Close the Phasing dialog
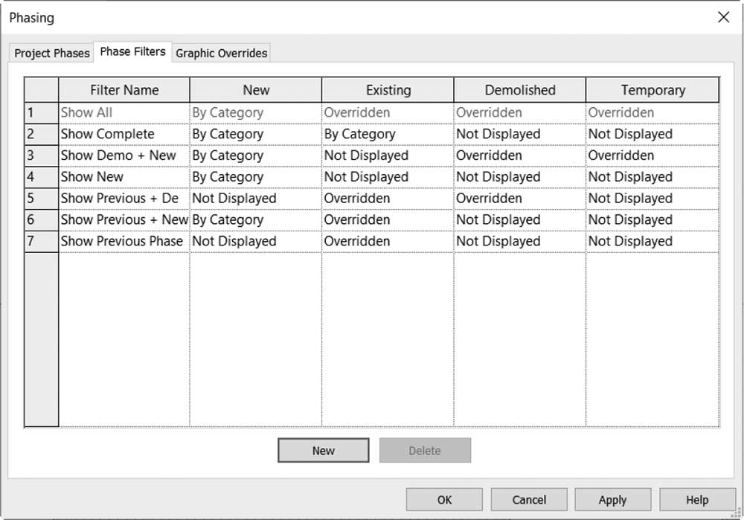The width and height of the screenshot is (744, 520). tap(724, 17)
